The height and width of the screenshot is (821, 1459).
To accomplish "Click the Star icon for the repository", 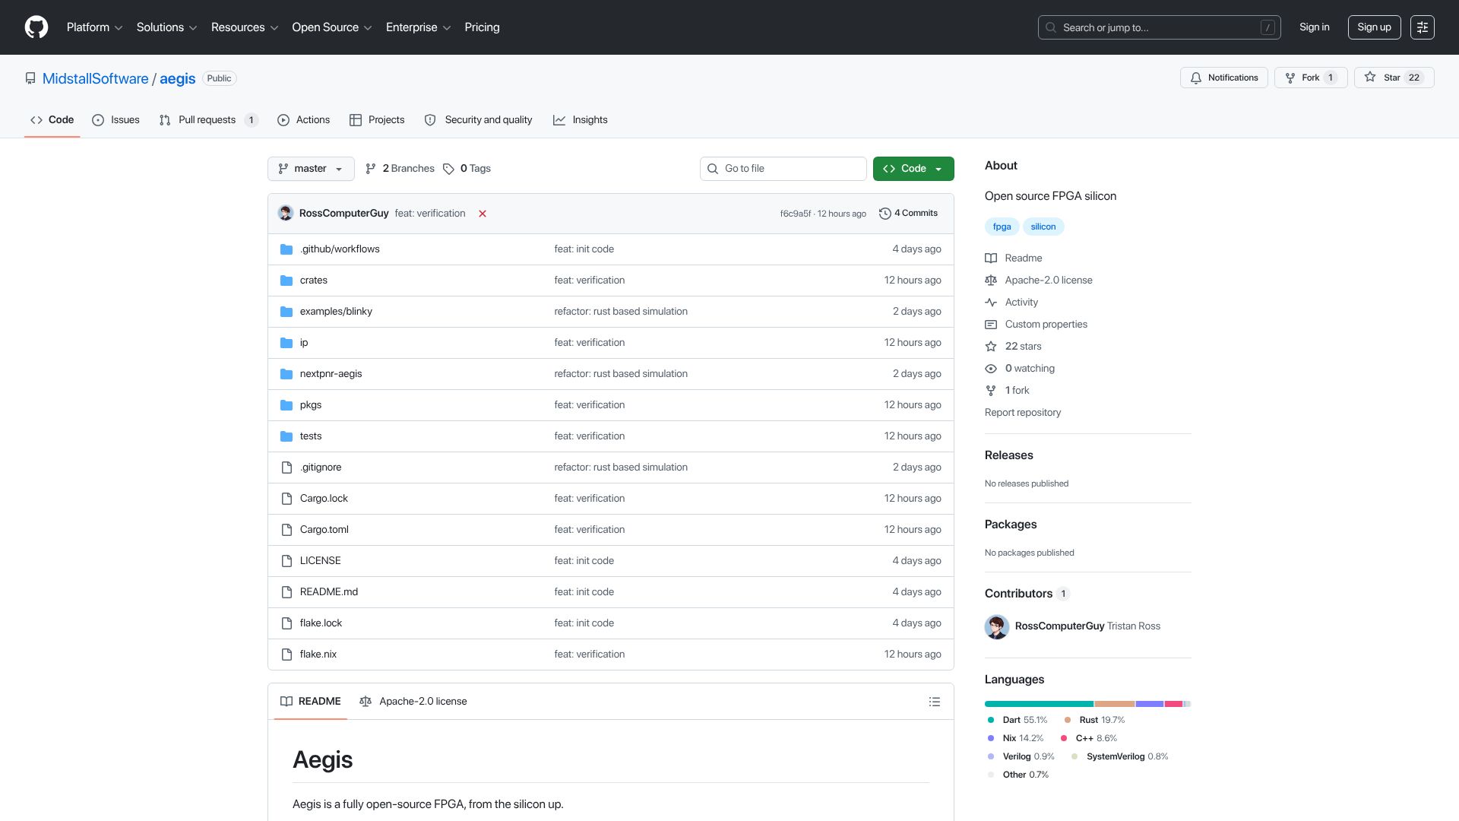I will 1370,78.
